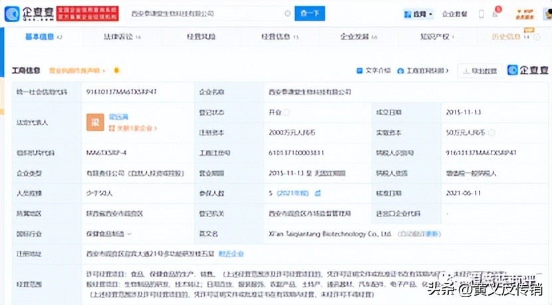The image size is (552, 305).
Task: Click the 导出数据 export button
Action: 480,71
